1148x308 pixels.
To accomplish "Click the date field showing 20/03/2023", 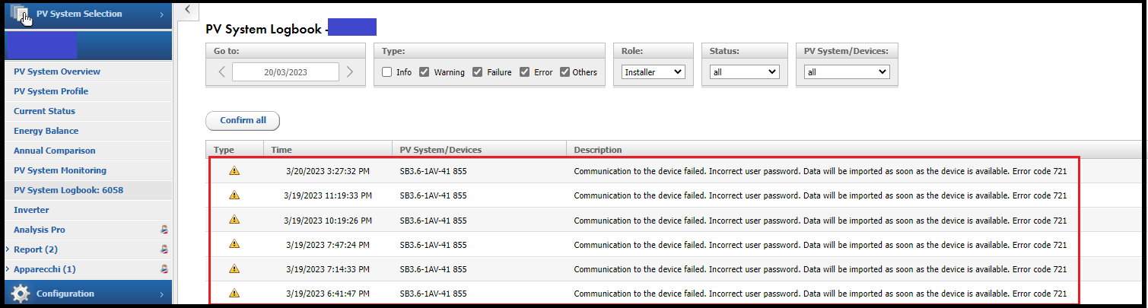I will coord(285,72).
